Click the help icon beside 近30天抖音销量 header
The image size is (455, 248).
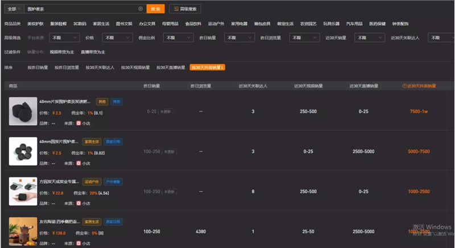[x=404, y=86]
